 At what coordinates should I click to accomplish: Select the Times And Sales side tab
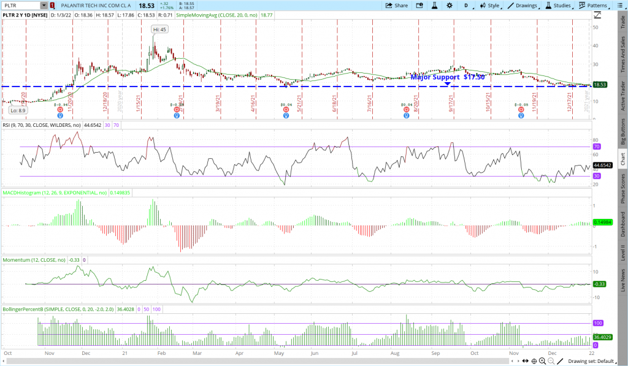click(x=622, y=54)
